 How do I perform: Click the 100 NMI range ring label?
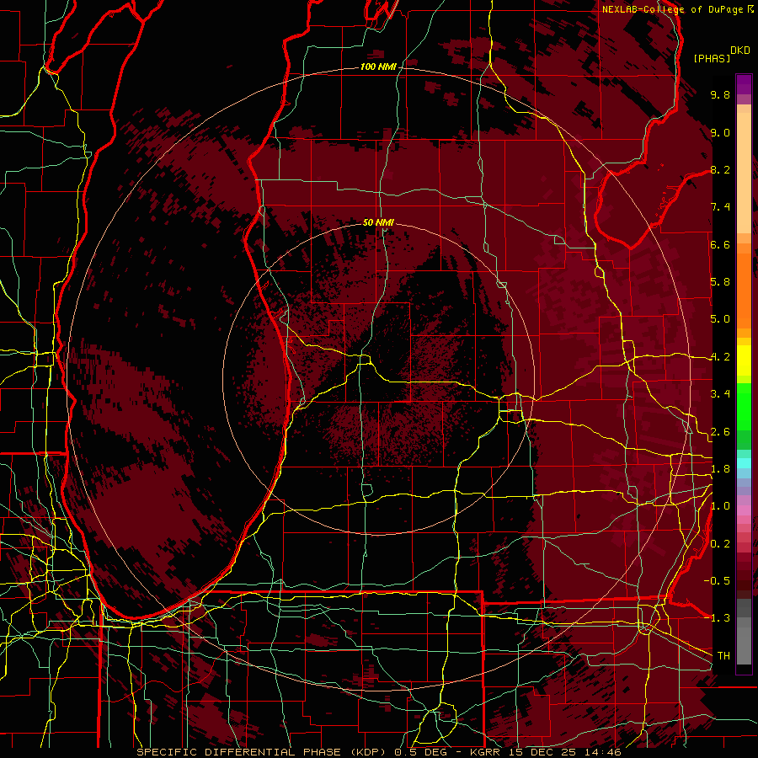point(378,67)
